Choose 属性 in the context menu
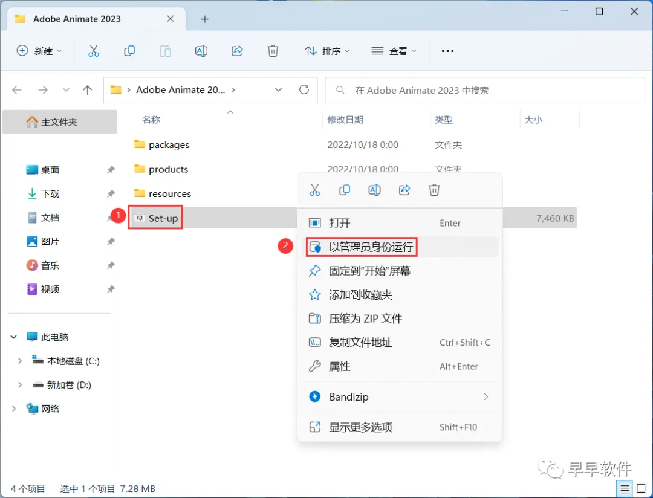Screen dimensions: 653x498 [400, 366]
